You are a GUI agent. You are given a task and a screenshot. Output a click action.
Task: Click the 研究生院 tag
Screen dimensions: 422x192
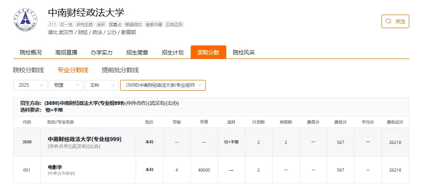[85, 24]
